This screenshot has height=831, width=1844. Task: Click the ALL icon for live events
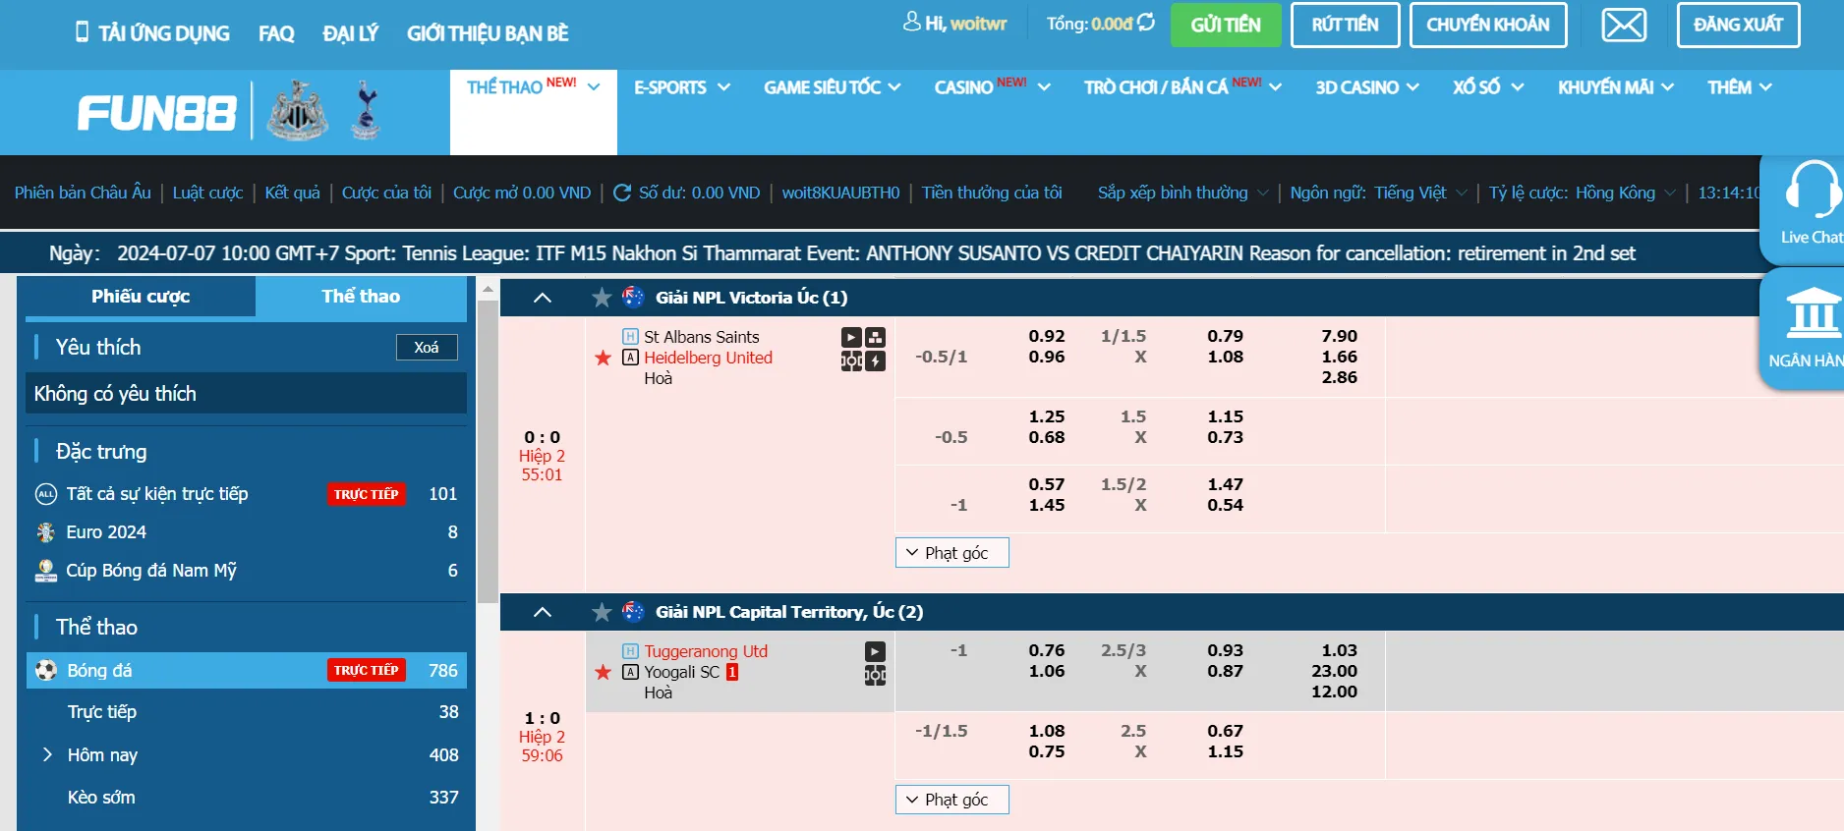46,494
